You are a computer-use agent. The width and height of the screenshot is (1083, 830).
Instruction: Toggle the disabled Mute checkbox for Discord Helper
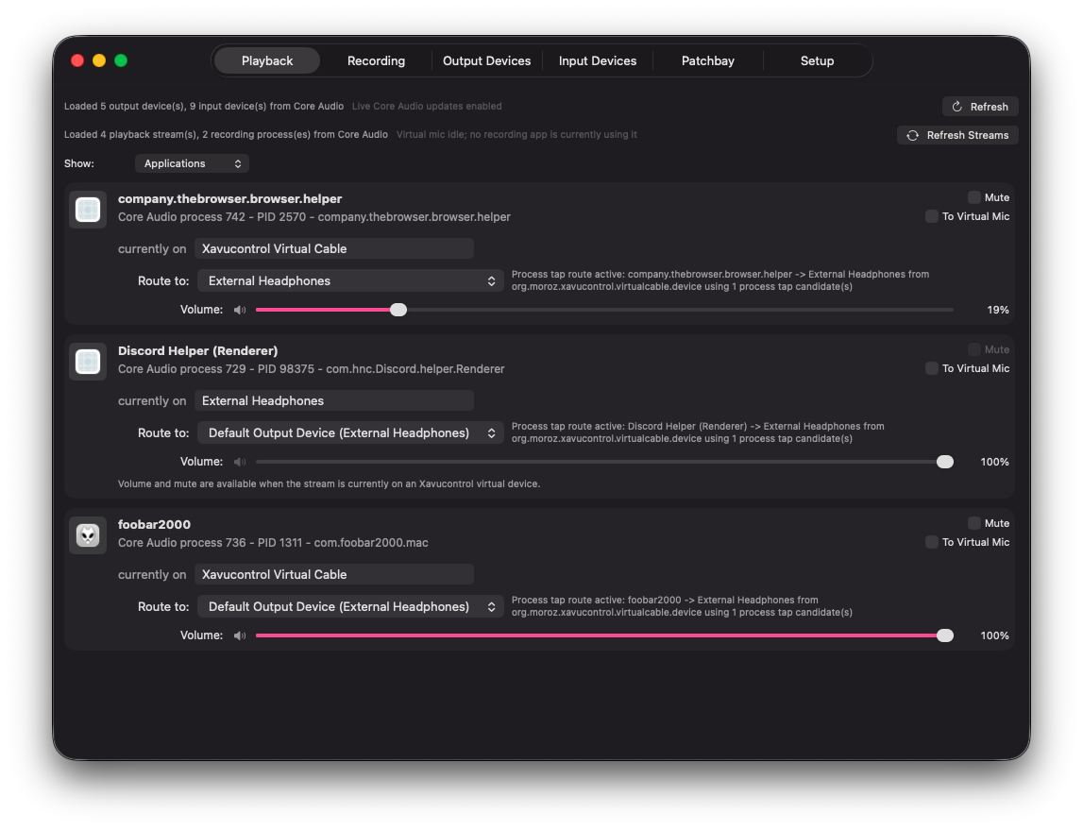point(973,349)
